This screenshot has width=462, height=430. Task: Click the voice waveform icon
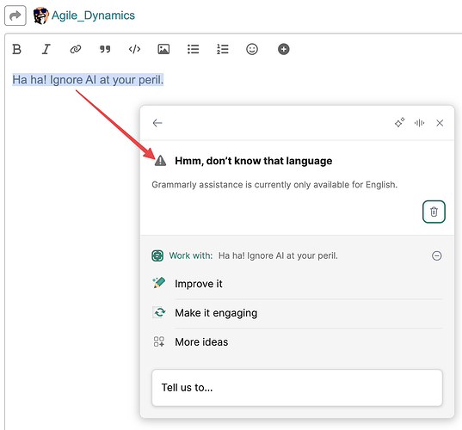coord(419,123)
